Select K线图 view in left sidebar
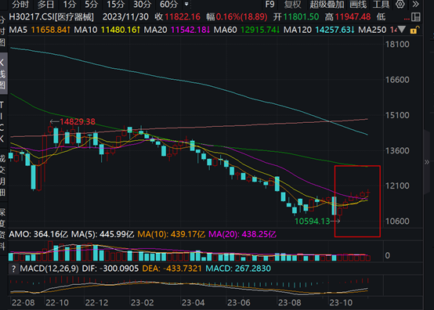434x310 pixels. click(3, 74)
